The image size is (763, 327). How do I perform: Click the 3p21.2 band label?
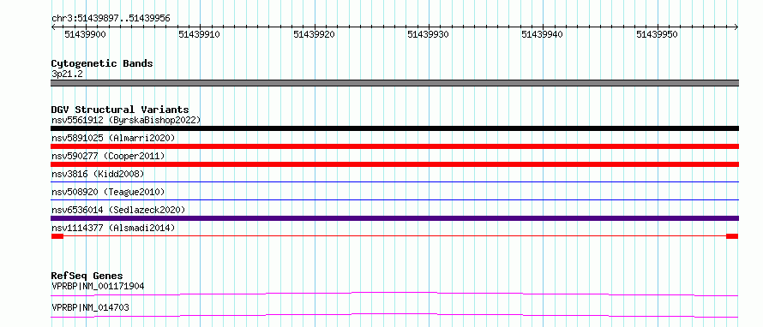click(68, 74)
